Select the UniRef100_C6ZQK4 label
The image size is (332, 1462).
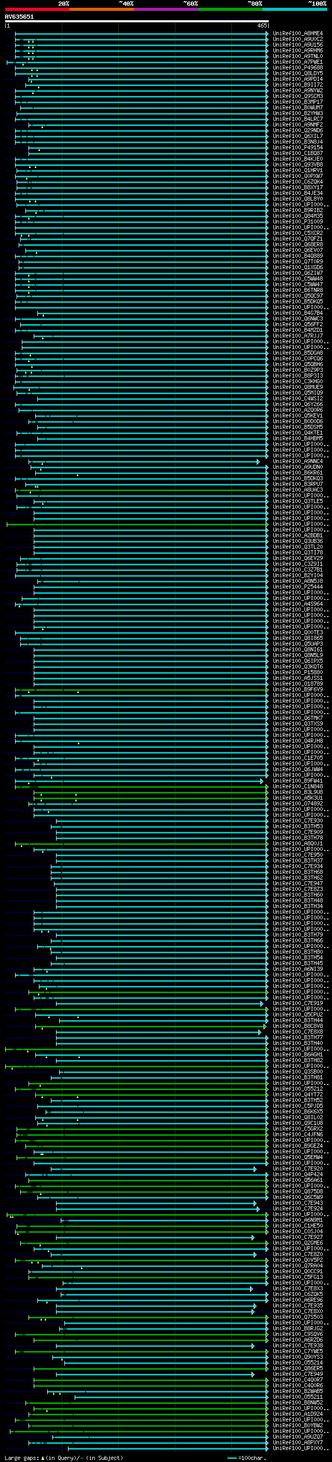point(297,182)
